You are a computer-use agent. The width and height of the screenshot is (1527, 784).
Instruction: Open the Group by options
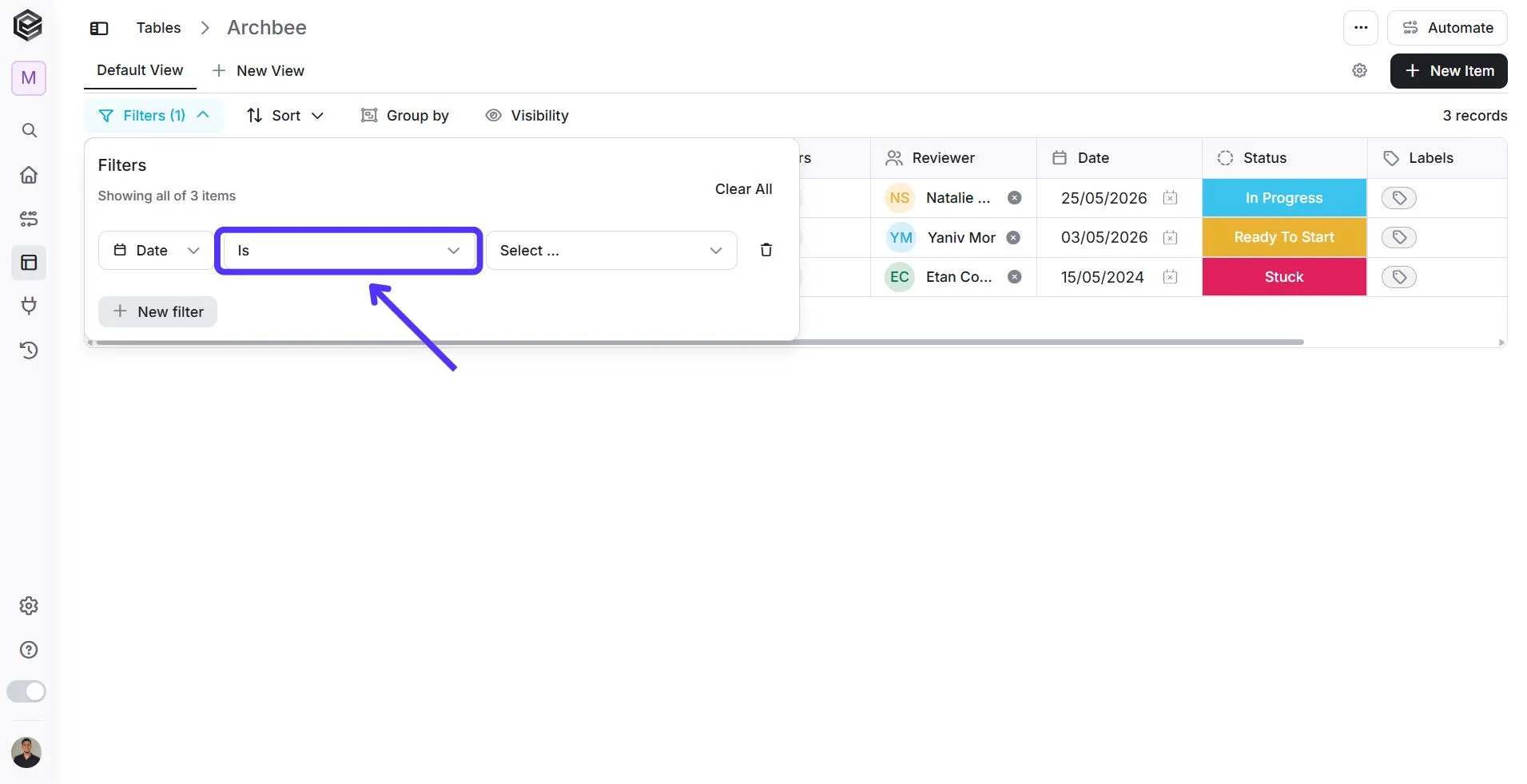tap(405, 116)
